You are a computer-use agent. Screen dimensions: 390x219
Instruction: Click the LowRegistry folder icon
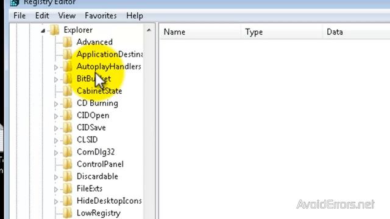tap(68, 213)
